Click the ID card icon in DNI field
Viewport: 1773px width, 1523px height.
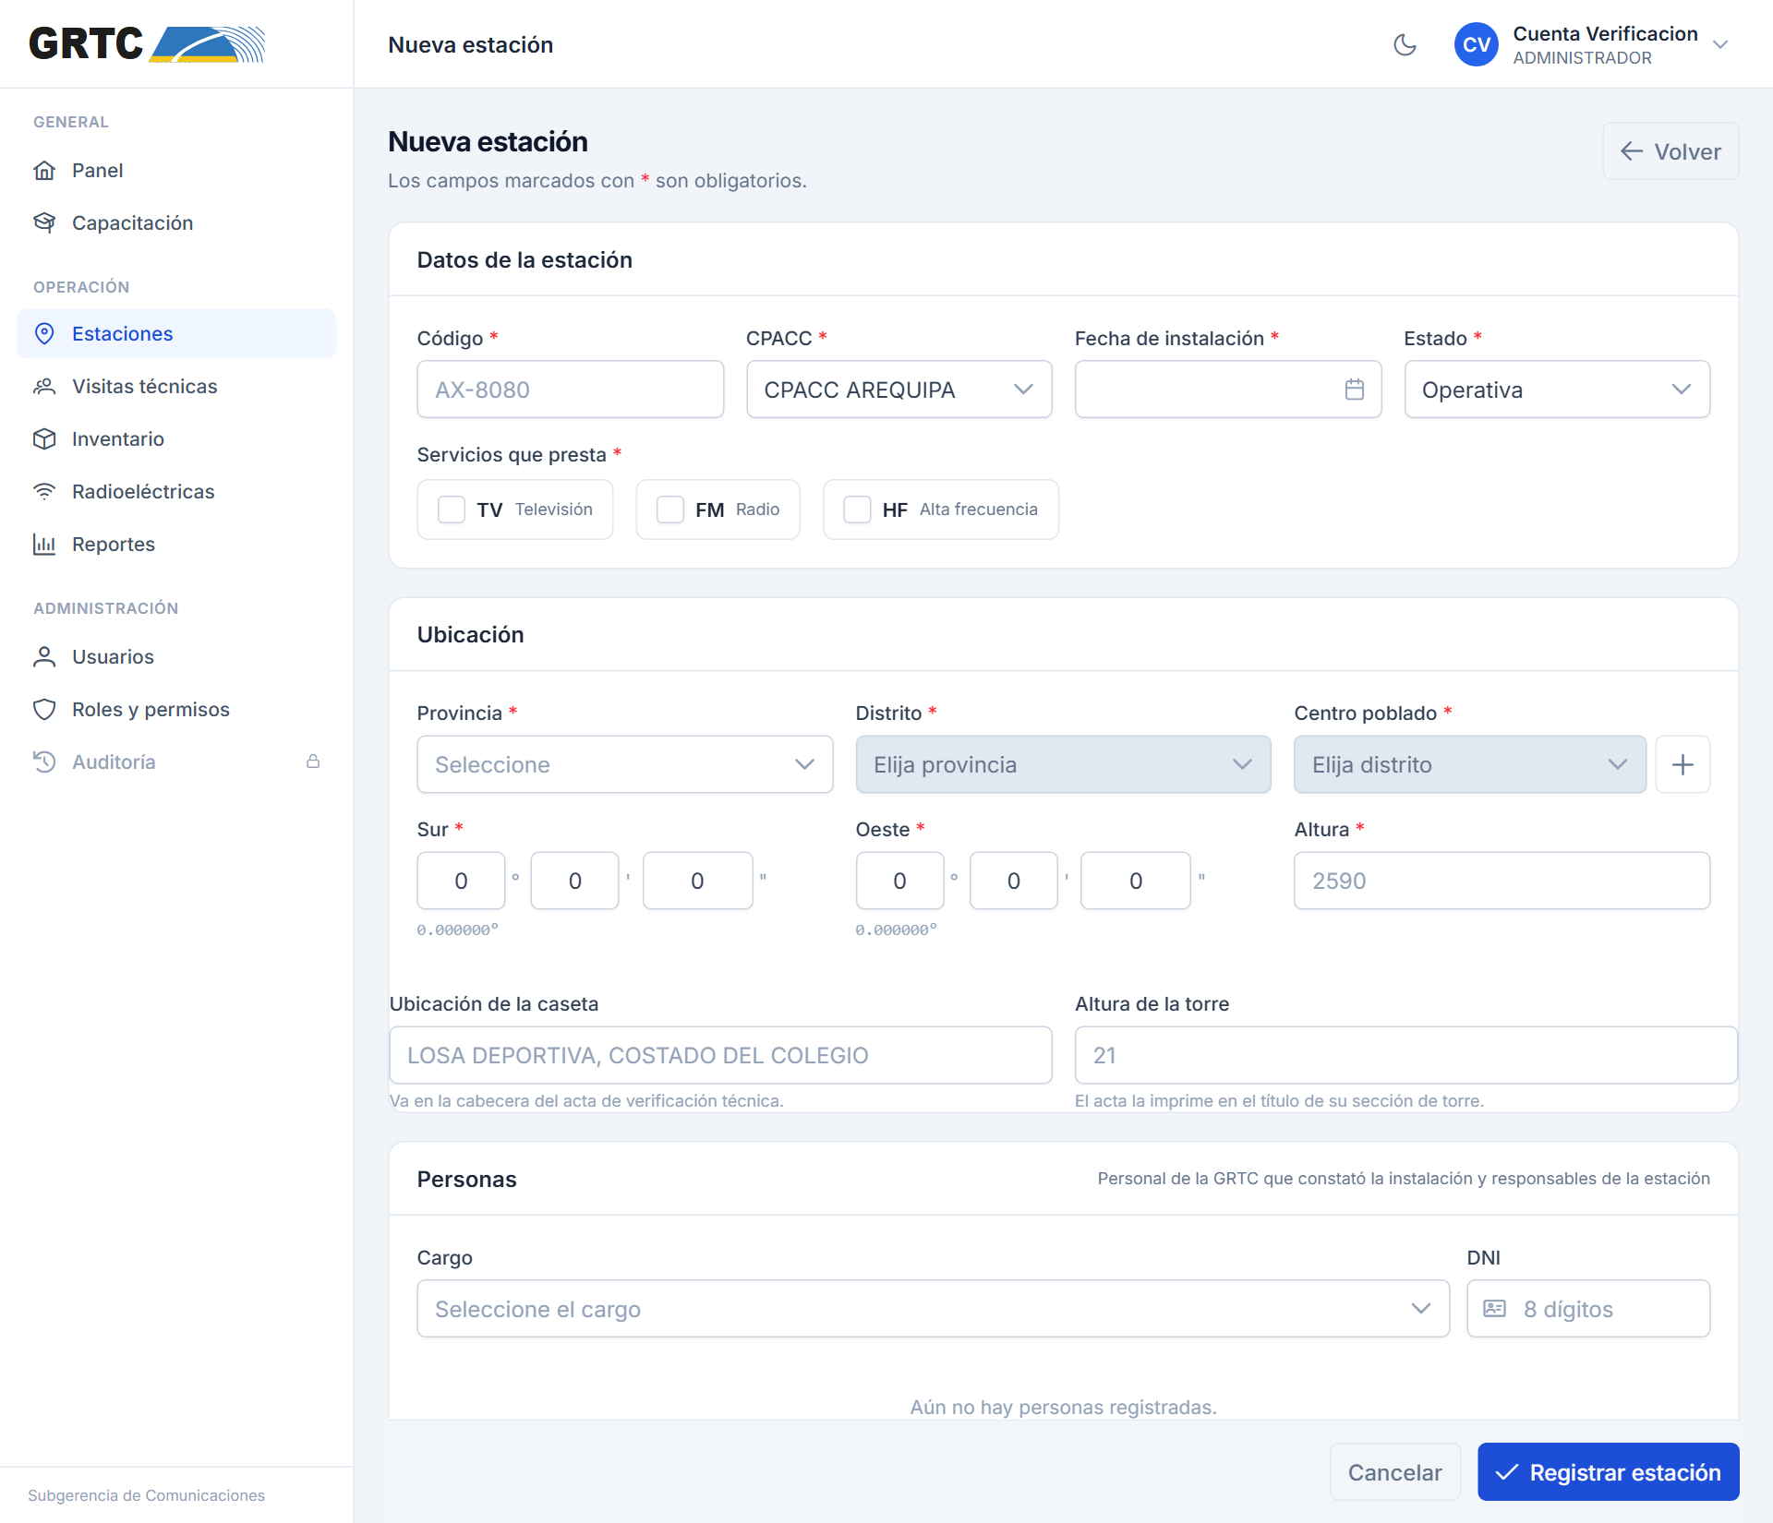[1494, 1308]
